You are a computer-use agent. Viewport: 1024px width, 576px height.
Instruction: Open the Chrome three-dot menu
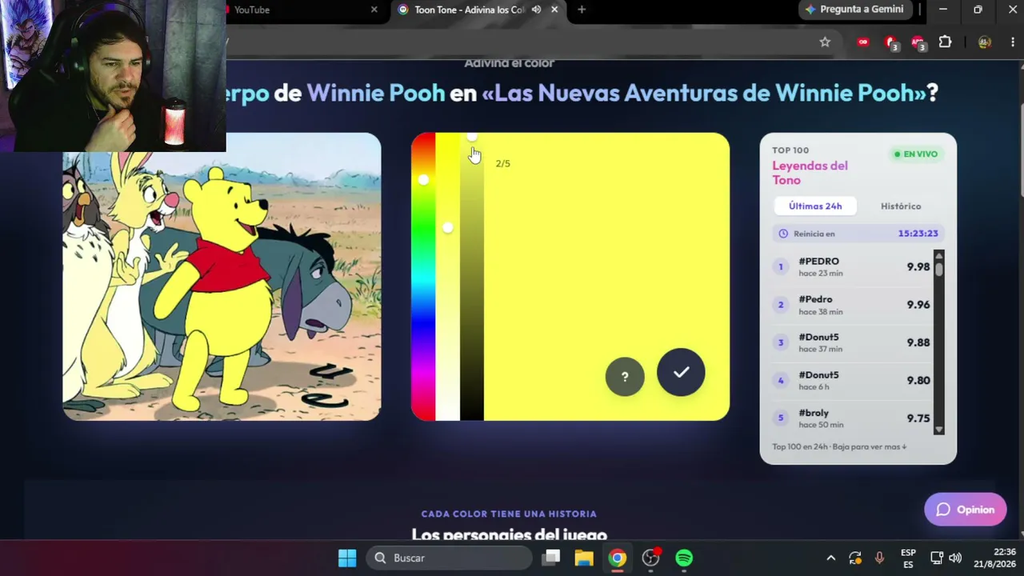pyautogui.click(x=1013, y=42)
